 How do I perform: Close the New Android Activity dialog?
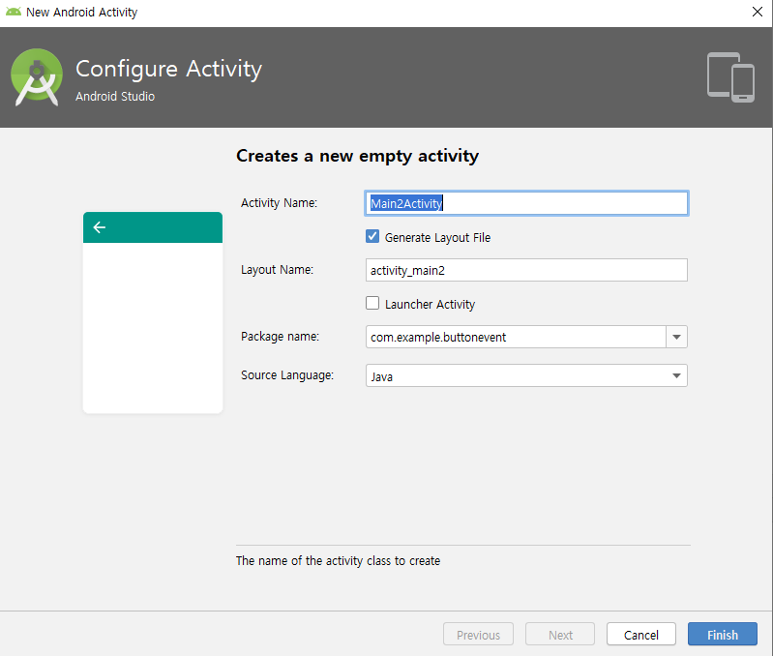pos(758,12)
